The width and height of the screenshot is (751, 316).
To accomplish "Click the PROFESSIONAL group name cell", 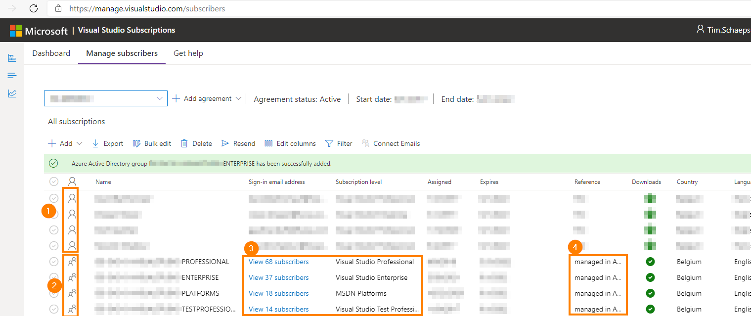I will (206, 262).
